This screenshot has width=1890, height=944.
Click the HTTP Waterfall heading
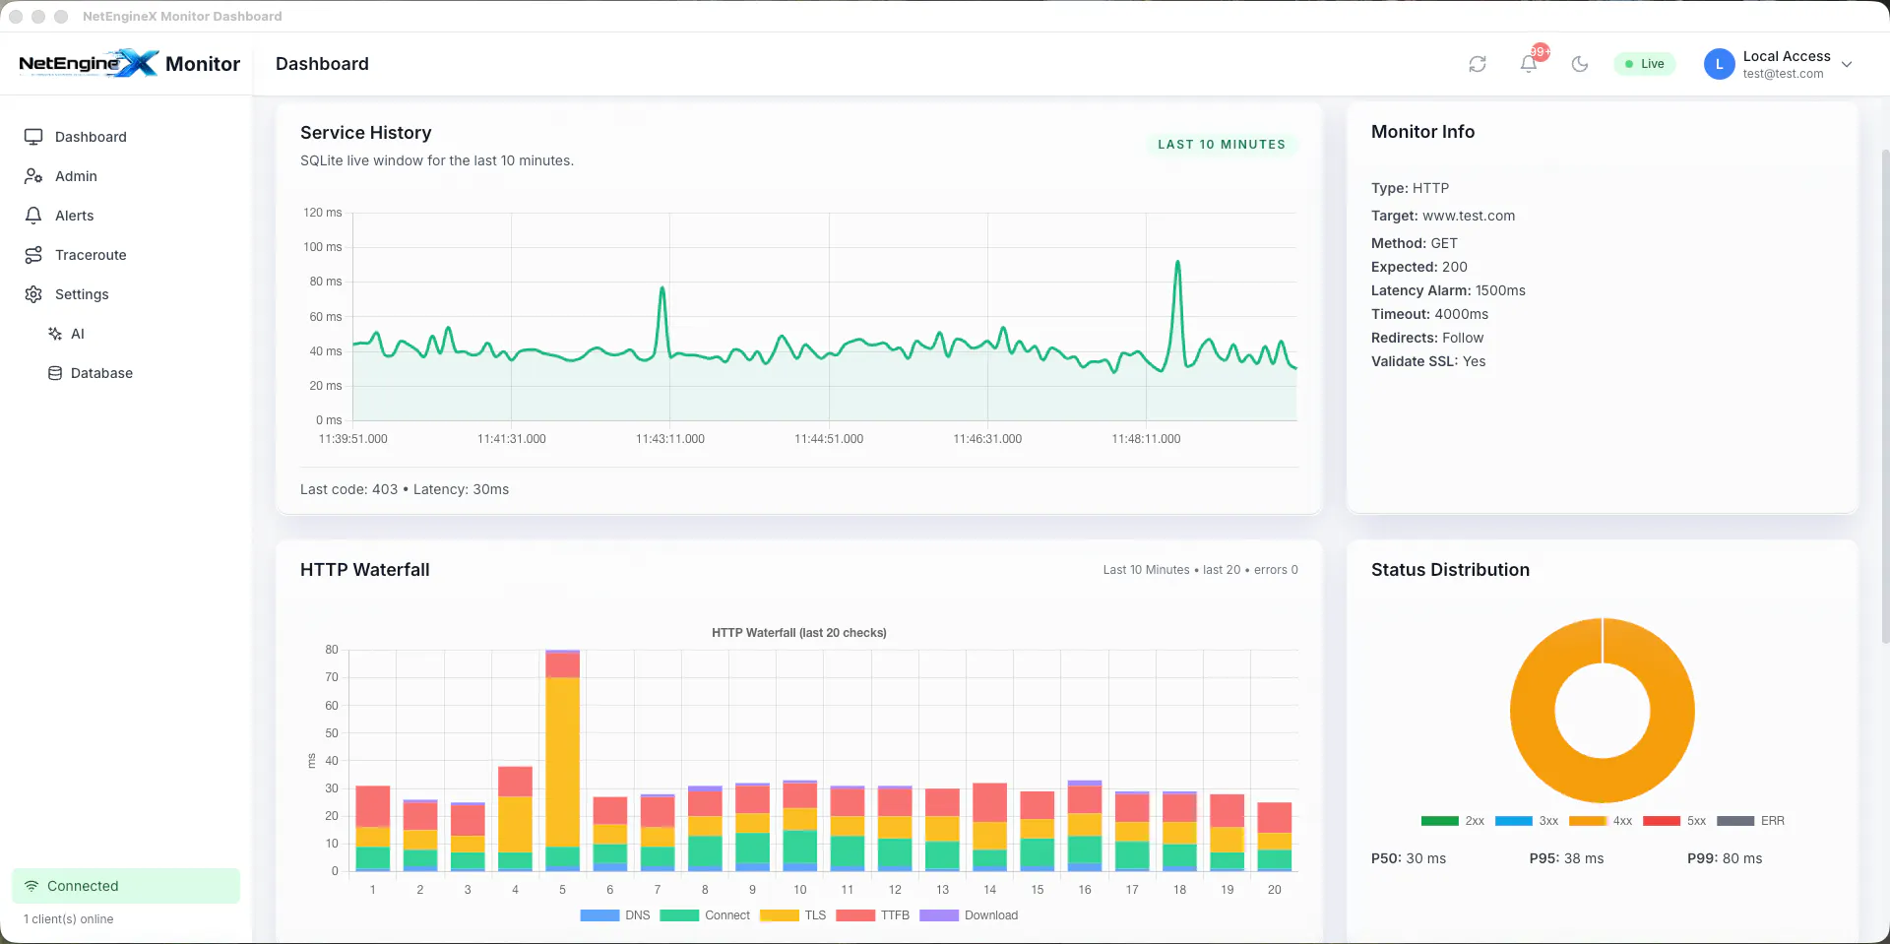click(365, 570)
